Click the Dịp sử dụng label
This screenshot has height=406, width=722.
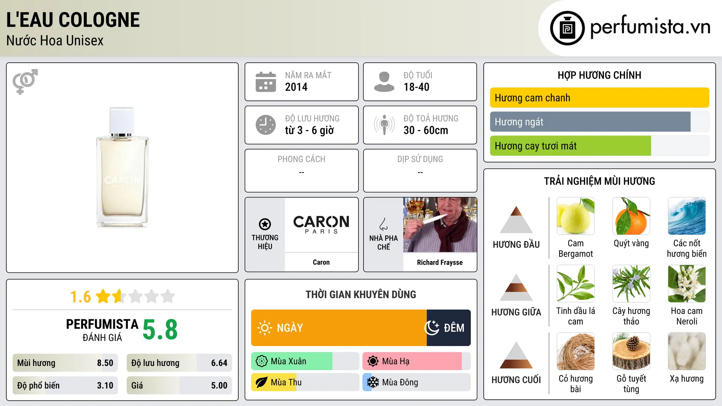click(x=420, y=159)
